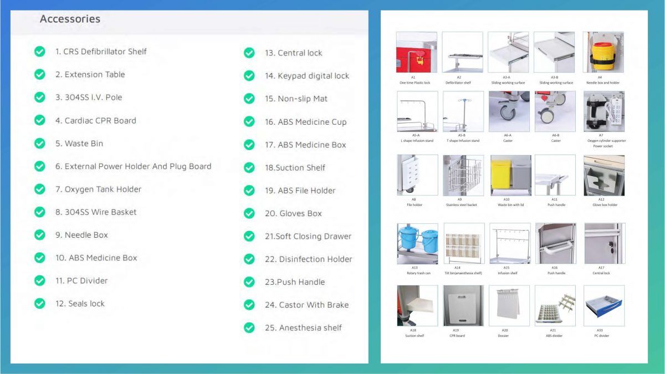Select the A13 Rotary trash can thumbnail
Image resolution: width=665 pixels, height=374 pixels.
pyautogui.click(x=417, y=243)
